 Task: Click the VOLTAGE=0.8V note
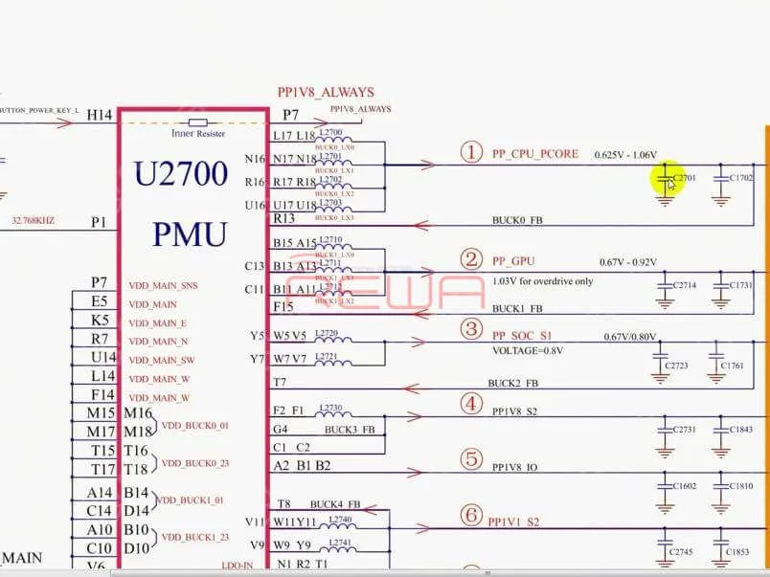[528, 351]
